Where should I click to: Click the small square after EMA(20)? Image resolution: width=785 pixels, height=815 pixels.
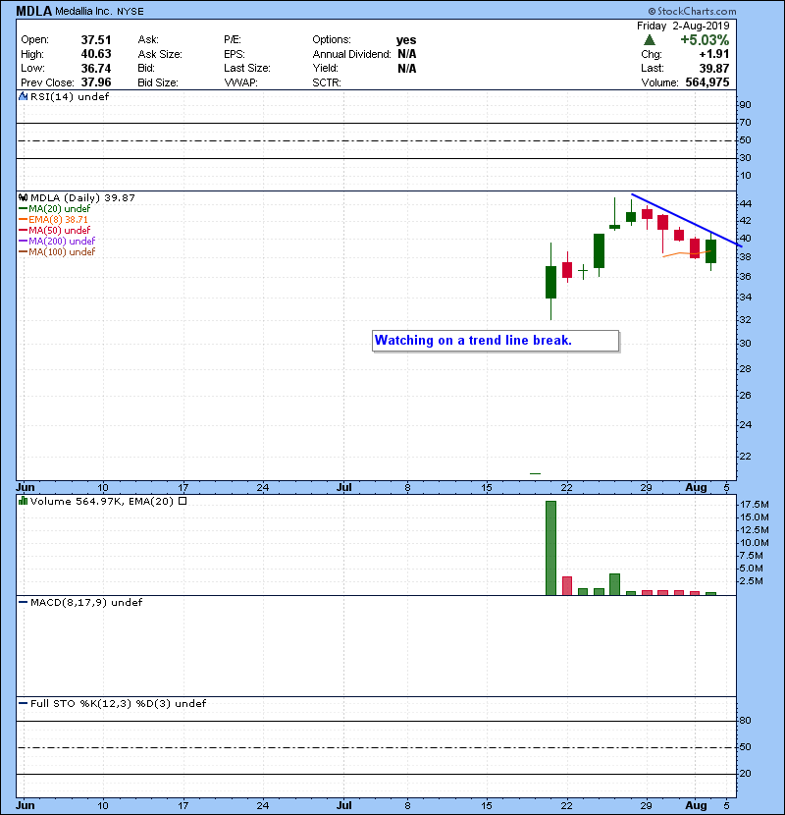coord(183,502)
